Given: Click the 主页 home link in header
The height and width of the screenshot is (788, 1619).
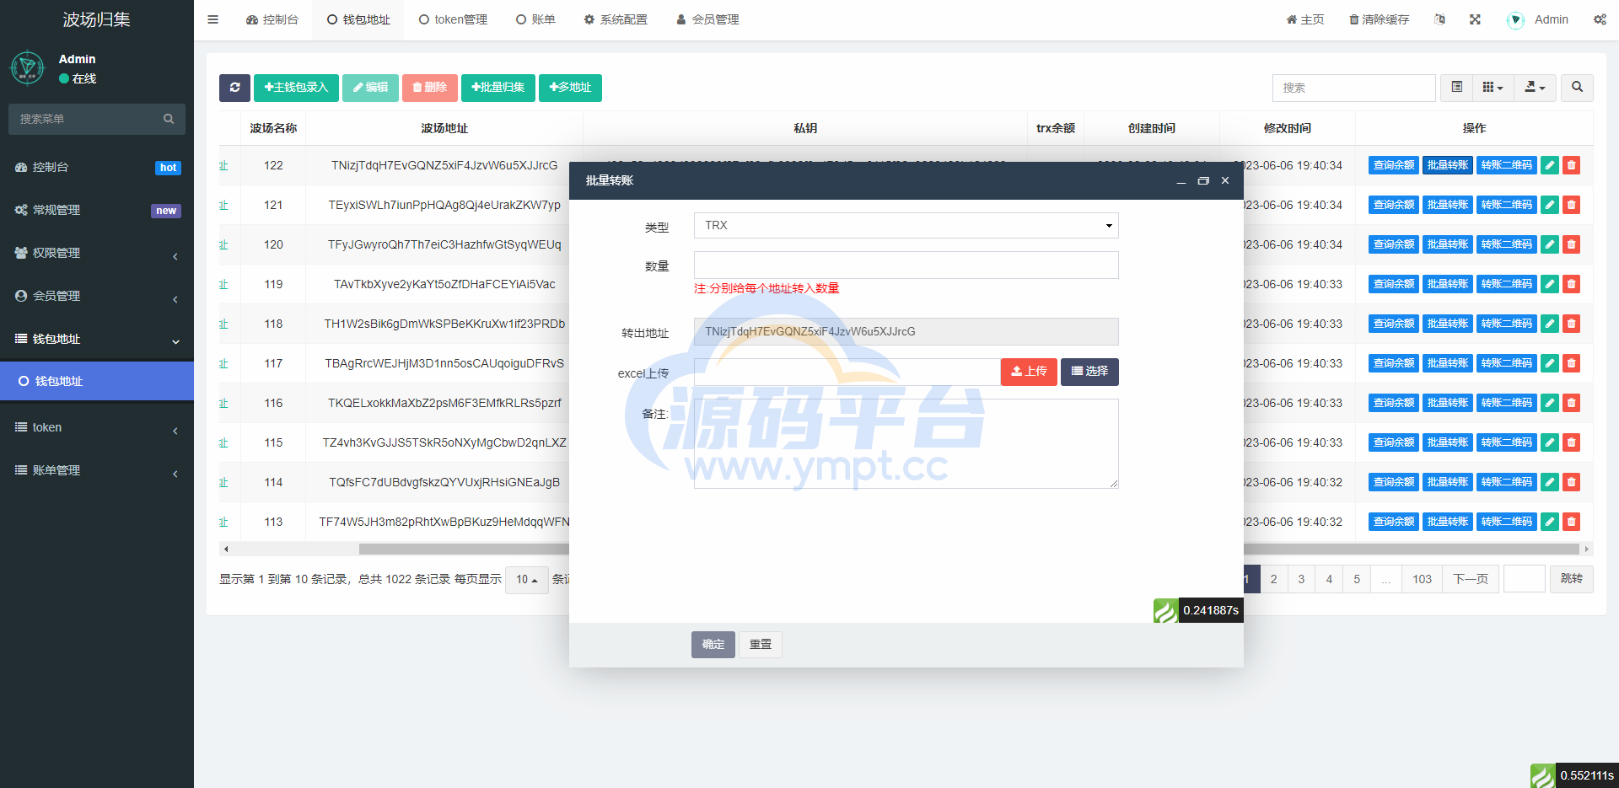Looking at the screenshot, I should tap(1304, 19).
